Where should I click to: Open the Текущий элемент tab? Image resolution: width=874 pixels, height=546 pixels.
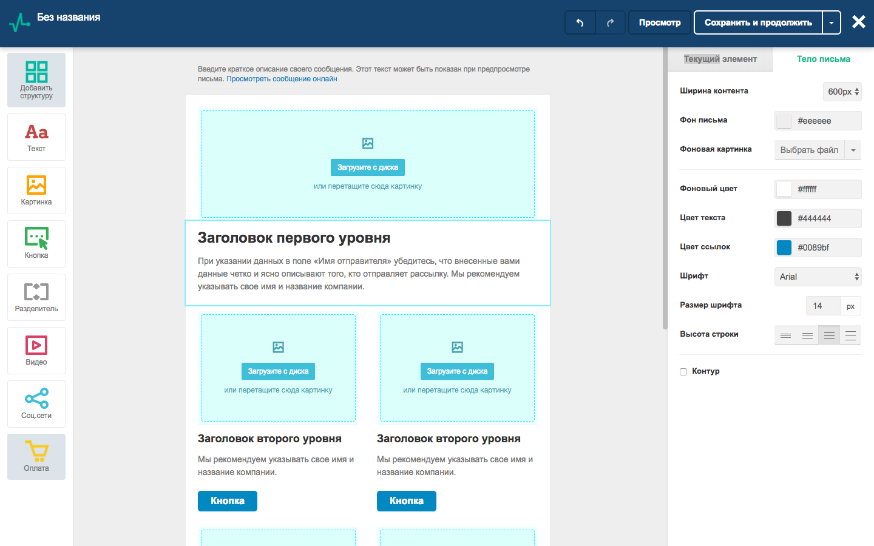pyautogui.click(x=721, y=59)
